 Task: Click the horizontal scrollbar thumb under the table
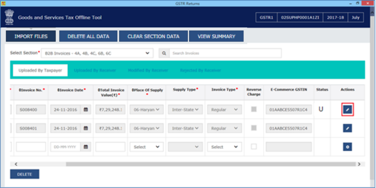coord(211,164)
